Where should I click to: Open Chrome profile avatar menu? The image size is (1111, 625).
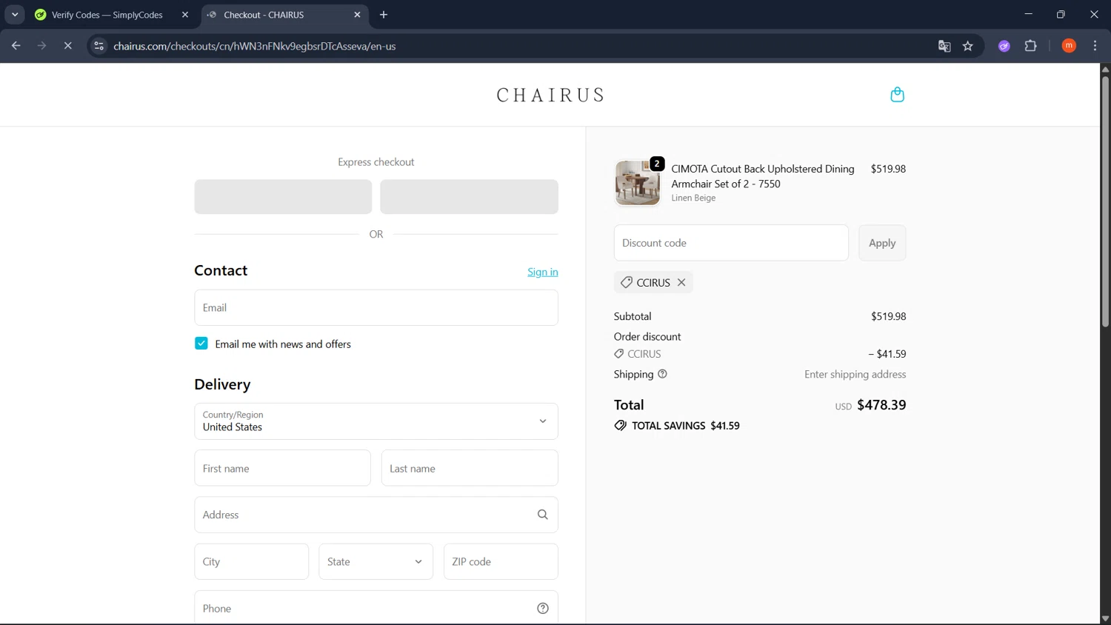pyautogui.click(x=1069, y=46)
